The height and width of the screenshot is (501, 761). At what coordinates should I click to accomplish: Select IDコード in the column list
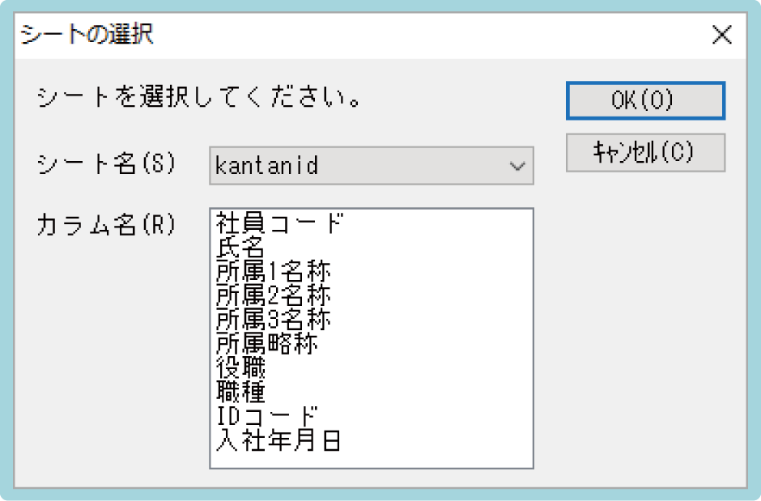tap(266, 417)
